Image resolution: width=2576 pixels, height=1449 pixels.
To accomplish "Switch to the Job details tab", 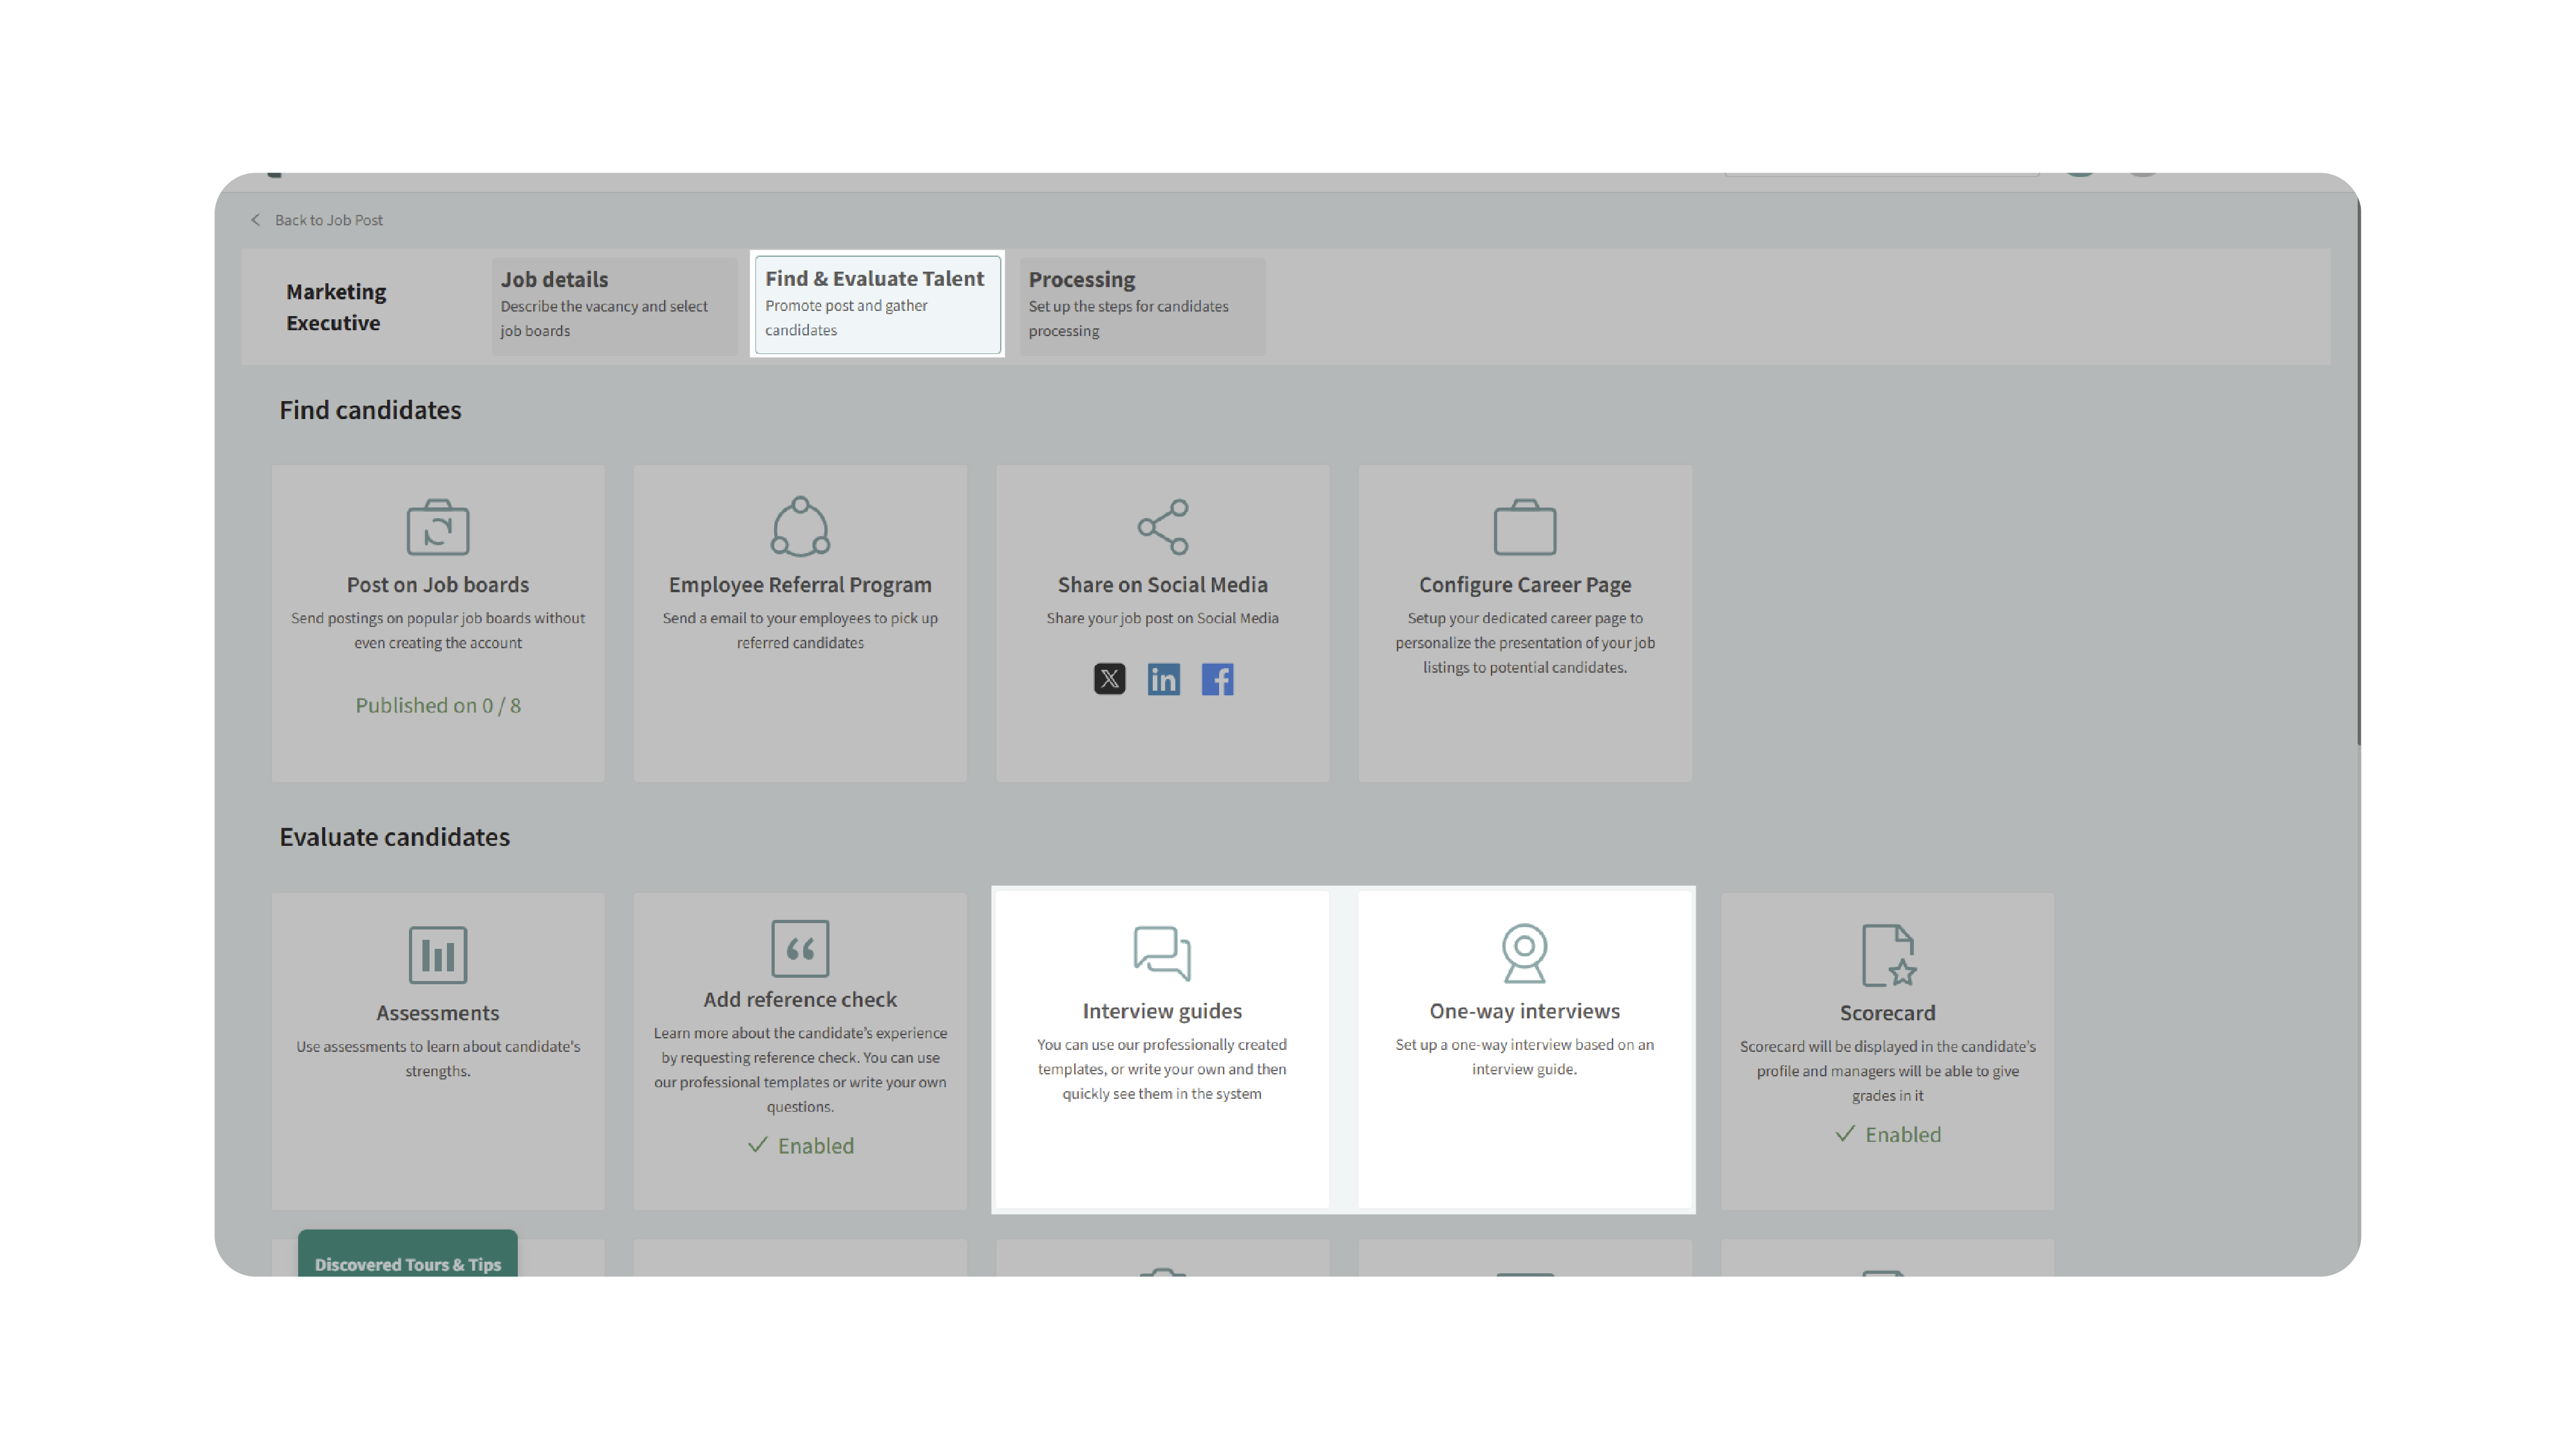I will click(x=613, y=304).
